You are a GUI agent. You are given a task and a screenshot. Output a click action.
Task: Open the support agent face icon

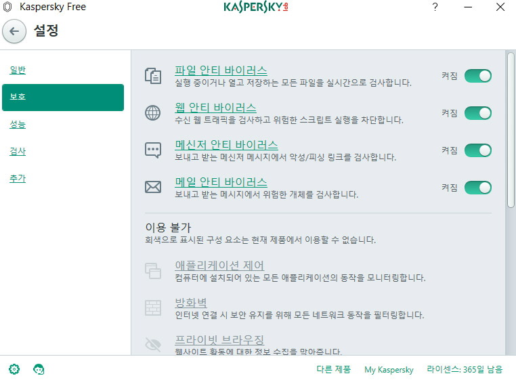click(39, 369)
